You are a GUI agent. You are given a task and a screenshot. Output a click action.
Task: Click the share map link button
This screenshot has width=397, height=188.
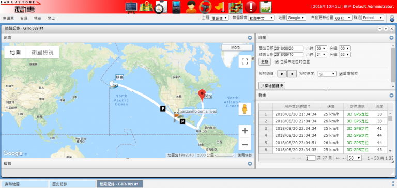[272, 86]
